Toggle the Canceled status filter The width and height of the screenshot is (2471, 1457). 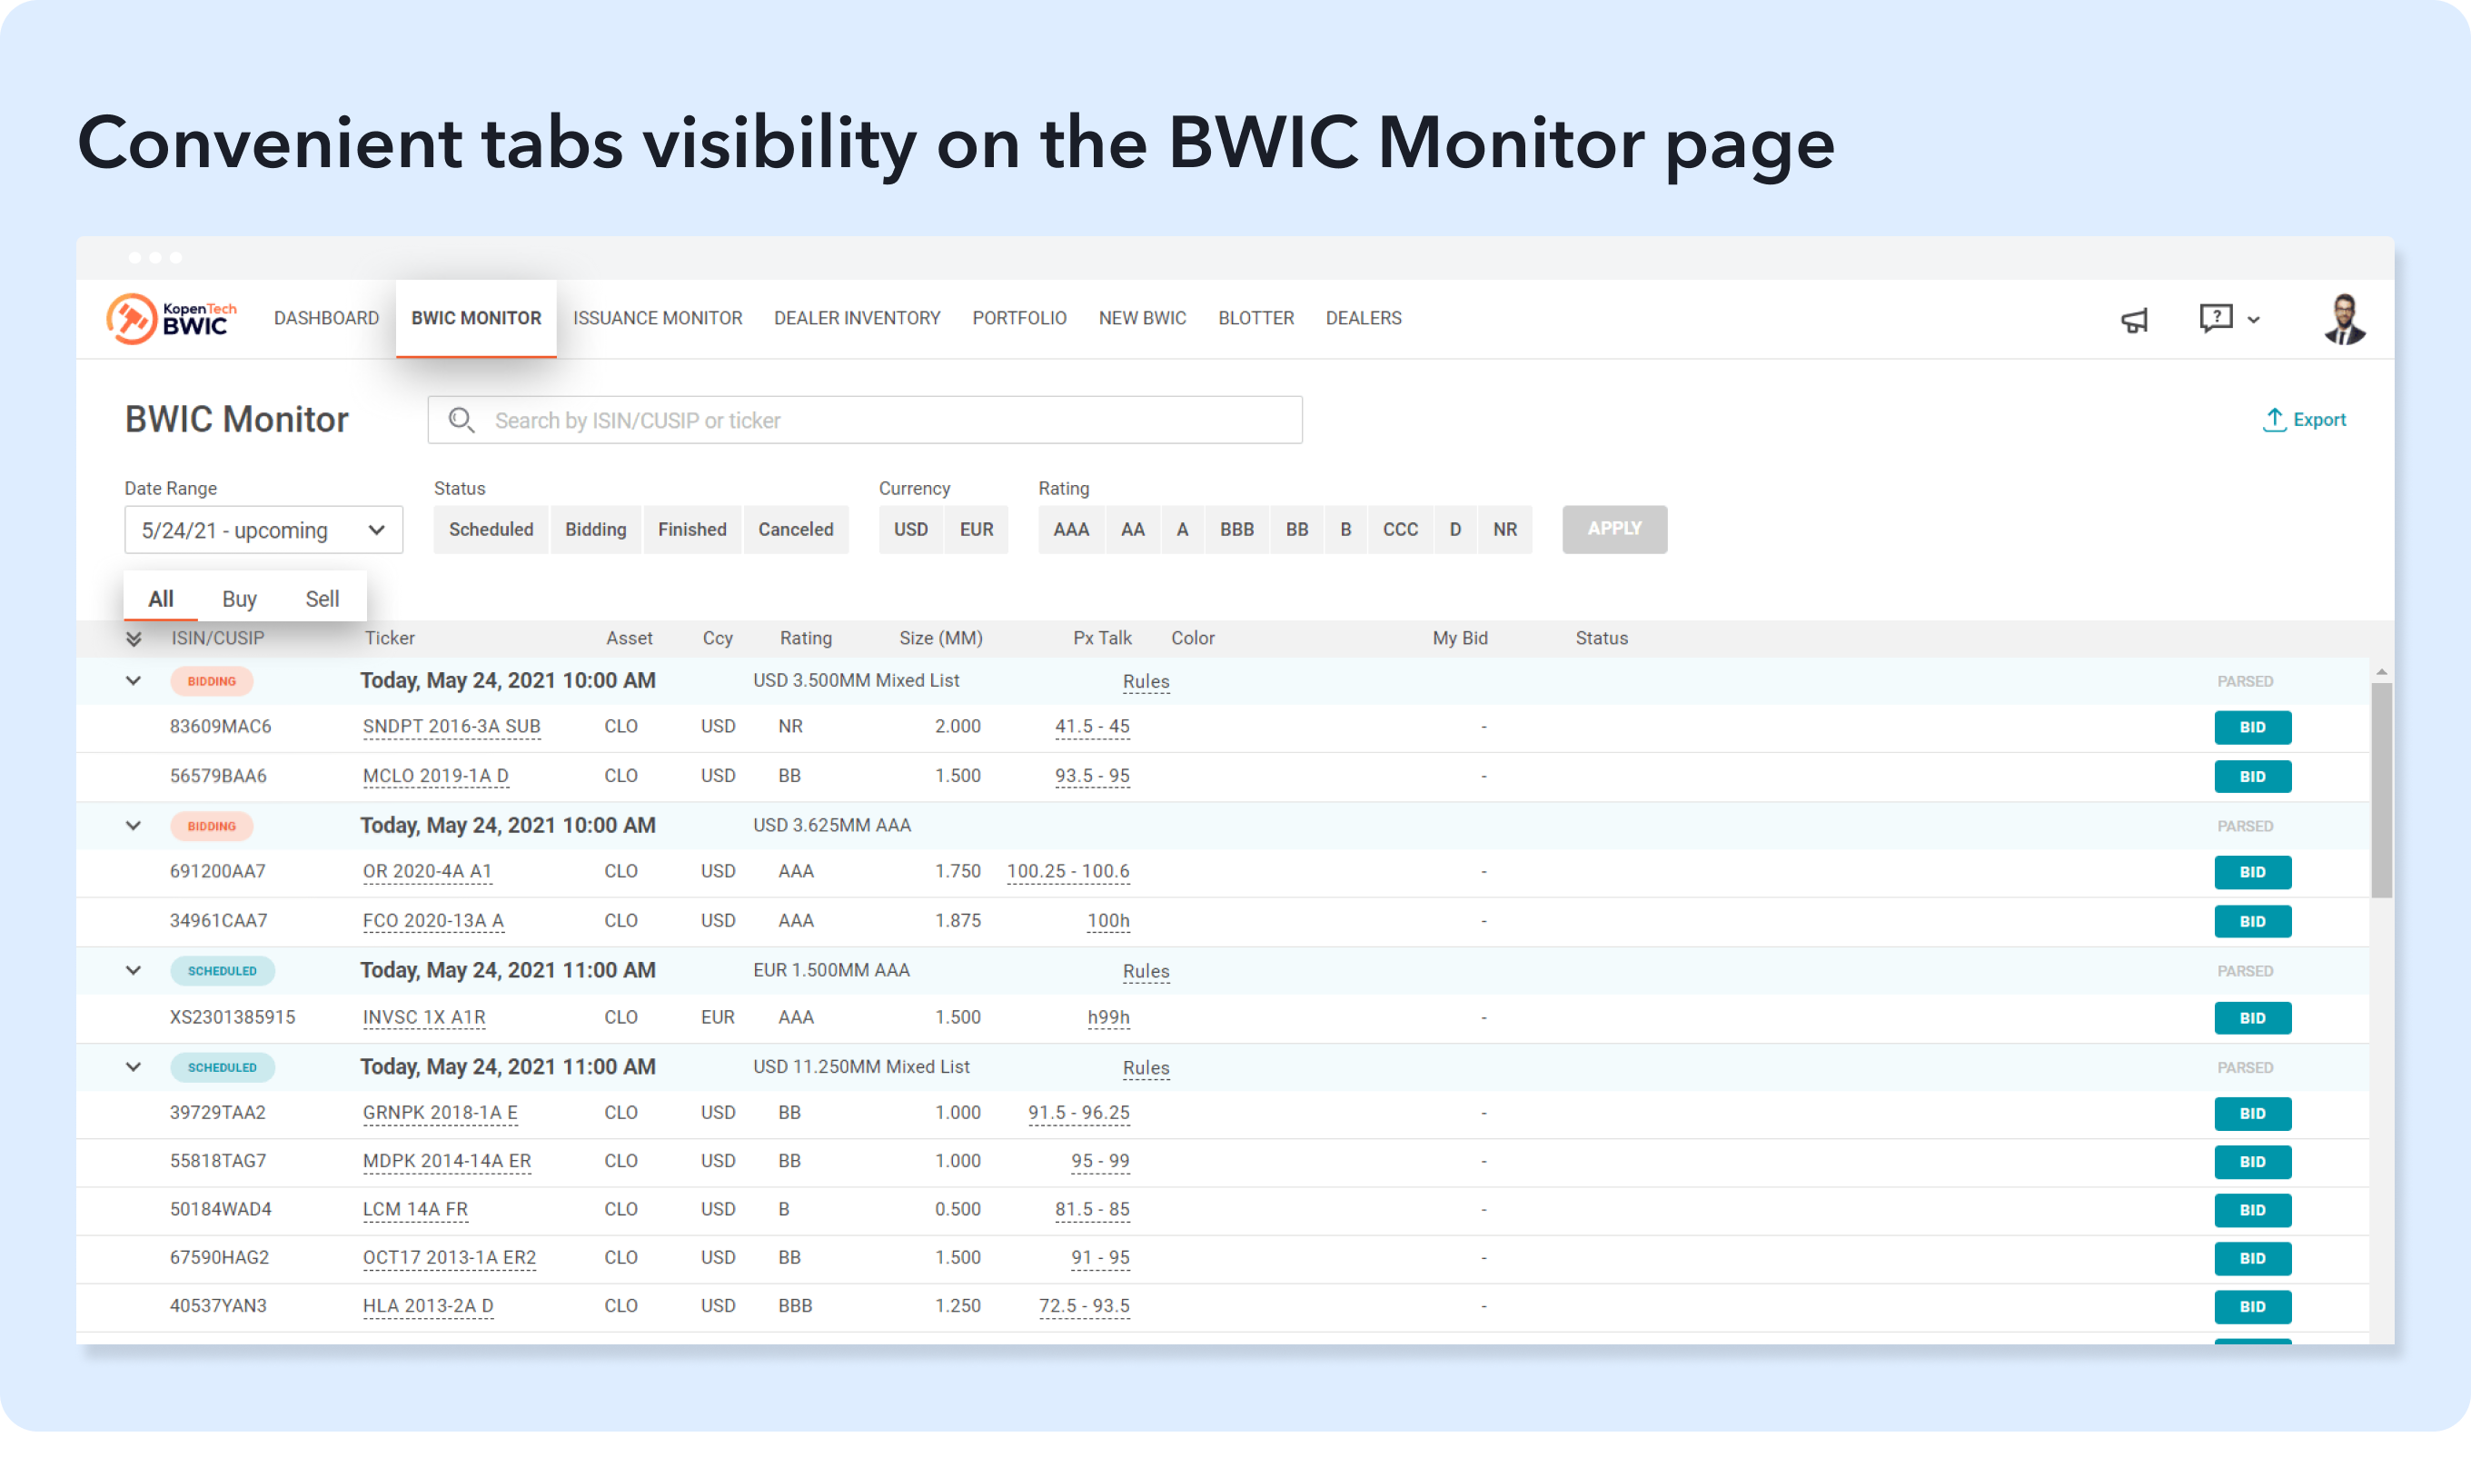pyautogui.click(x=795, y=530)
